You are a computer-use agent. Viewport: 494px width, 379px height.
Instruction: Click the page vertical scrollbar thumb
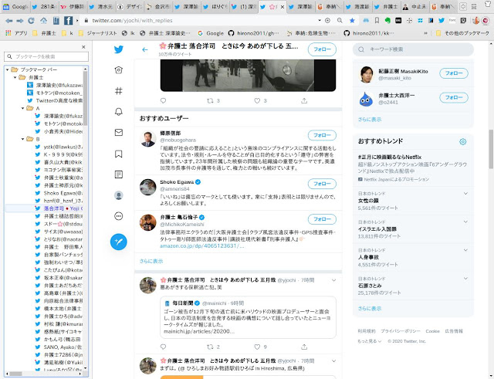coord(491,149)
